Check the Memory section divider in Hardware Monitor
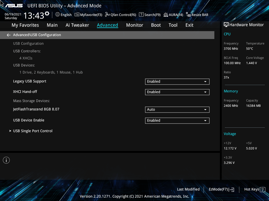The image size is (269, 201). point(245,85)
